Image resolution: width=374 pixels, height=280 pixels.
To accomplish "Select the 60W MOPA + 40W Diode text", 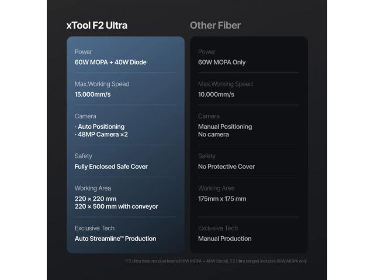I will tap(110, 62).
